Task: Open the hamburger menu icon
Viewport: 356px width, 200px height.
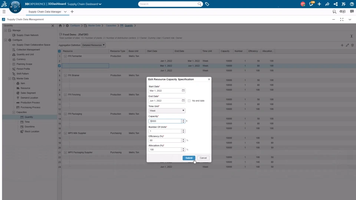Action: pyautogui.click(x=4, y=11)
